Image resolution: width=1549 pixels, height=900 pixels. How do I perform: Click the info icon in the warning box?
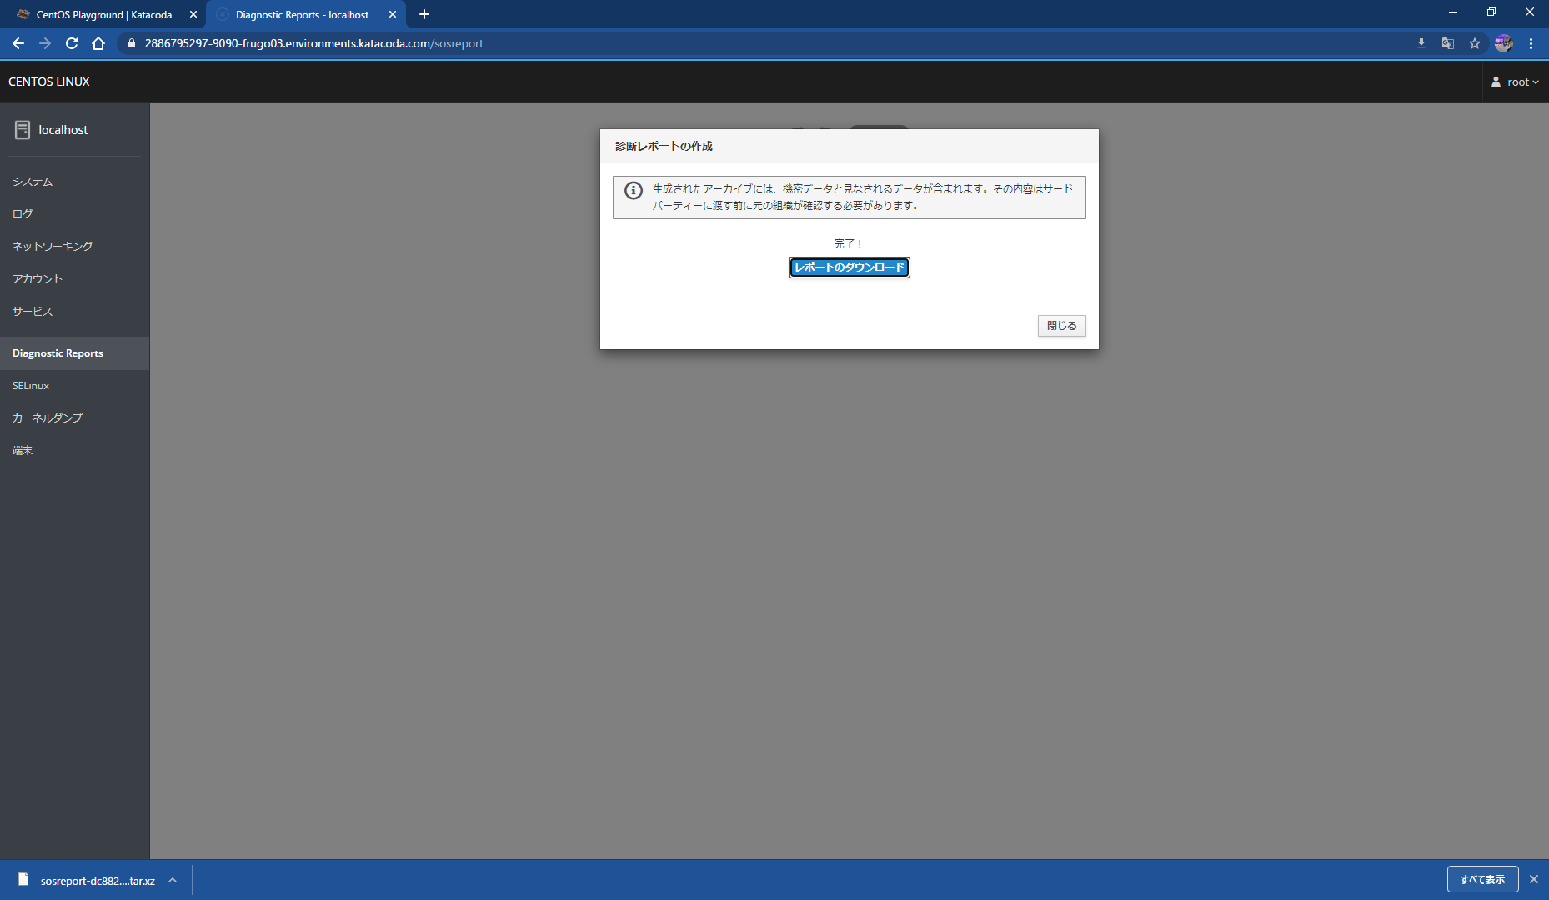click(634, 191)
